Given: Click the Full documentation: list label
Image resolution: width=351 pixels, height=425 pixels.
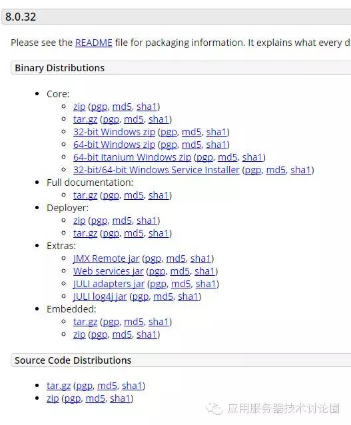Looking at the screenshot, I should coord(90,183).
